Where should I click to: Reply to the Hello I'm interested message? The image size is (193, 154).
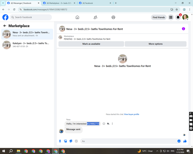tap(108, 124)
